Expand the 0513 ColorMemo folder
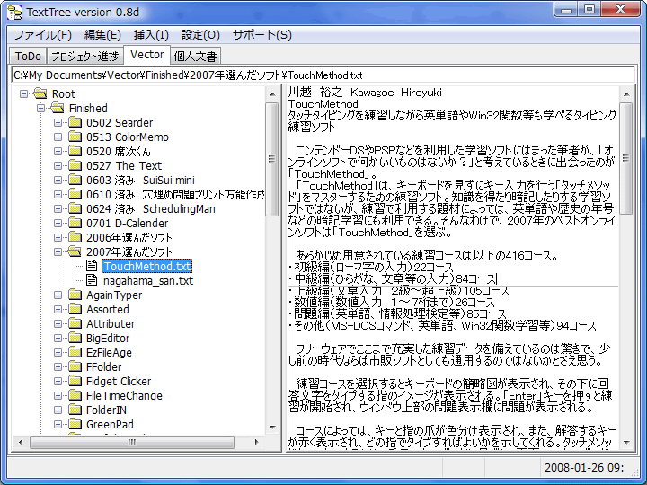The image size is (647, 485). point(58,137)
